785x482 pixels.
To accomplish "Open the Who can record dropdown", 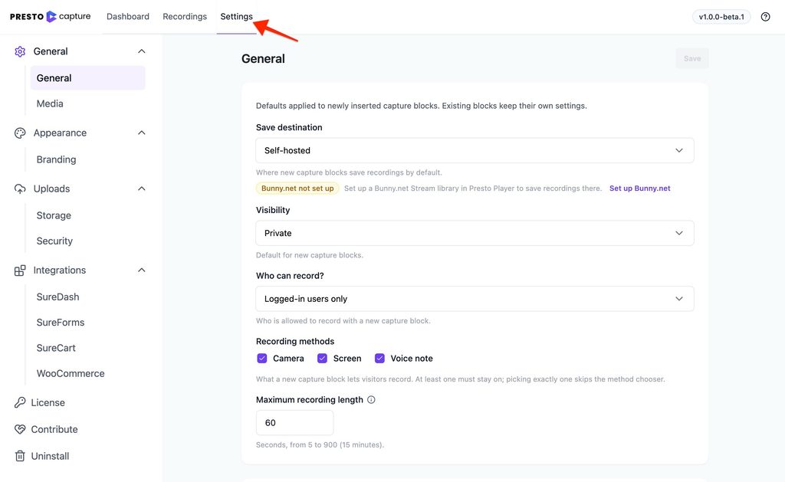I will 475,299.
